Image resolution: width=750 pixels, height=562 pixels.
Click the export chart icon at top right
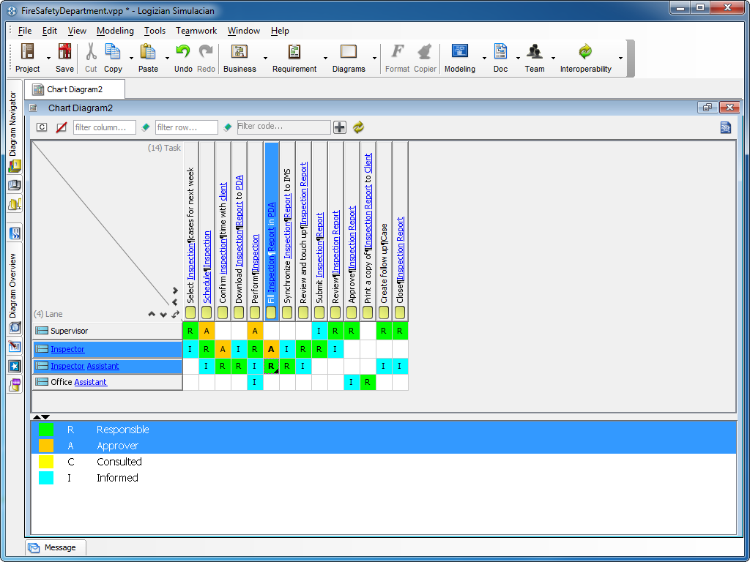pos(725,127)
